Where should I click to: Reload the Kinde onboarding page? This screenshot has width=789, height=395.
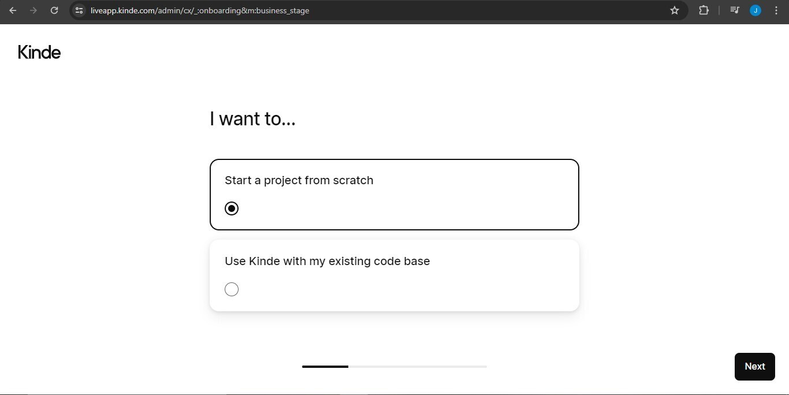(54, 10)
